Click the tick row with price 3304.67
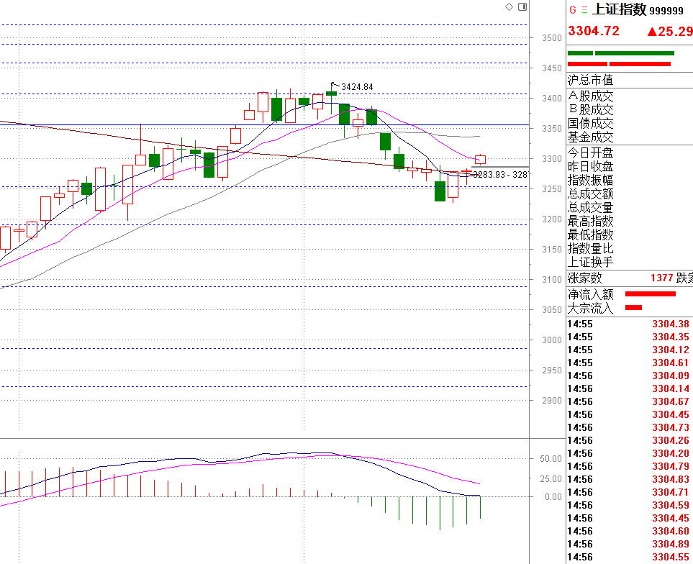 [x=630, y=401]
